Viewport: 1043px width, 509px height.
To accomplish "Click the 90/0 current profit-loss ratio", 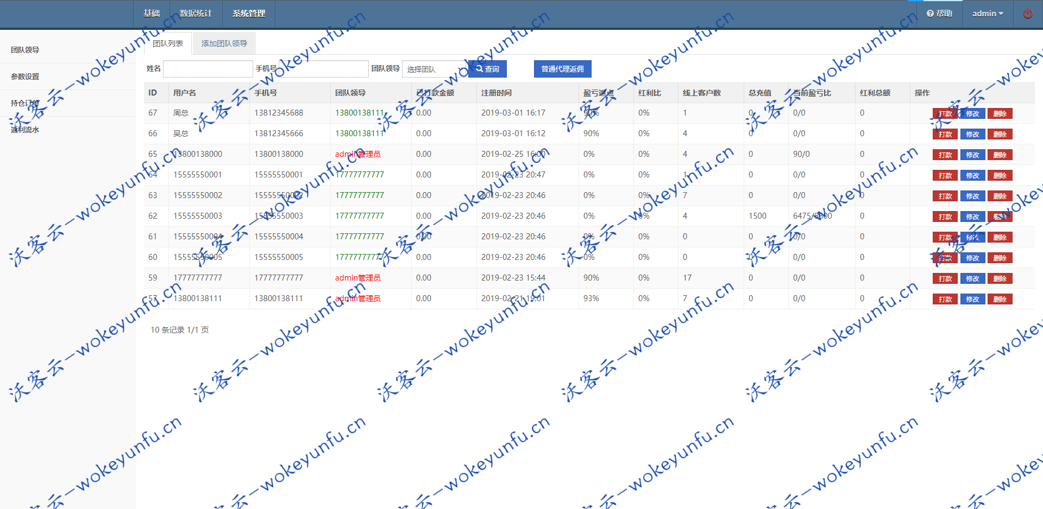I will (801, 154).
